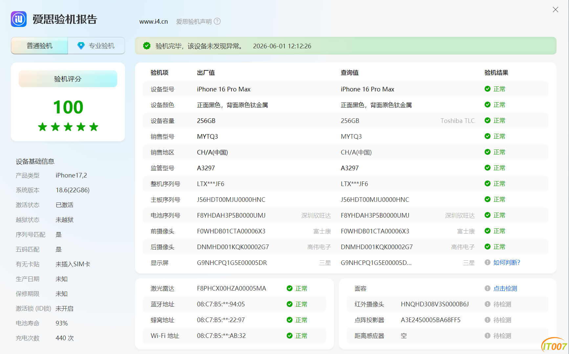Click the pending icon in 距离感应器 row

coord(488,336)
